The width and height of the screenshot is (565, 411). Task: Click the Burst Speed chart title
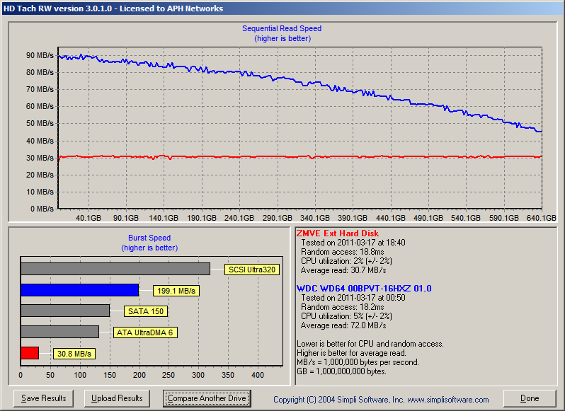pos(149,238)
